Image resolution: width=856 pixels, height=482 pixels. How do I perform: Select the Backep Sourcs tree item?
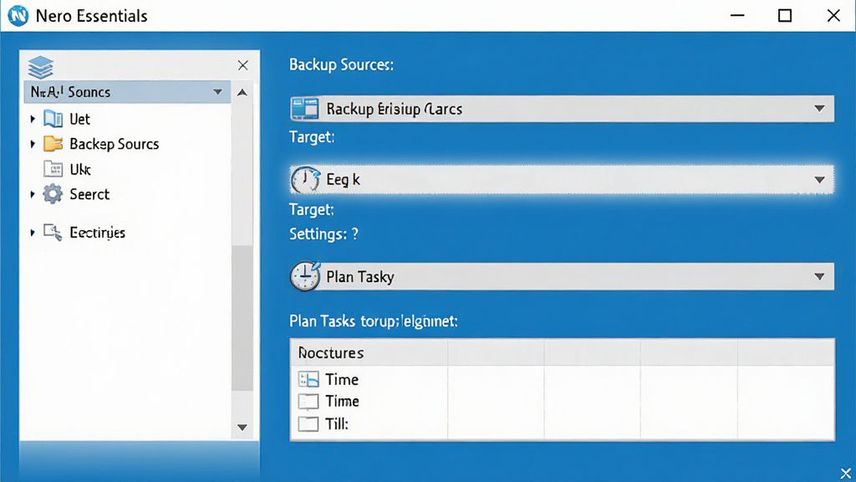pyautogui.click(x=114, y=144)
